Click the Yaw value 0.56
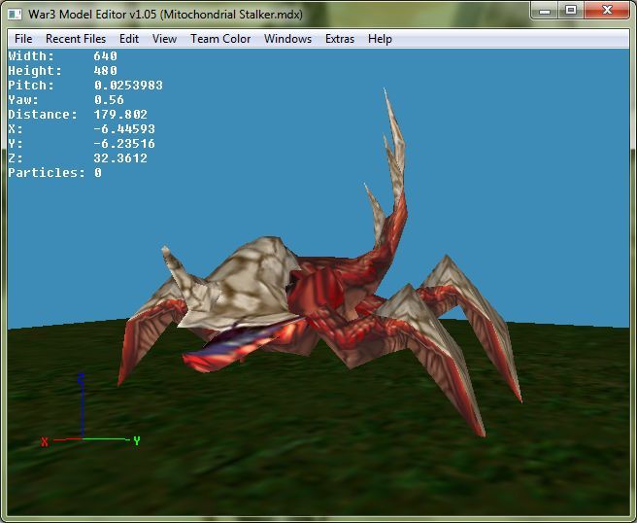The width and height of the screenshot is (637, 523). click(109, 99)
